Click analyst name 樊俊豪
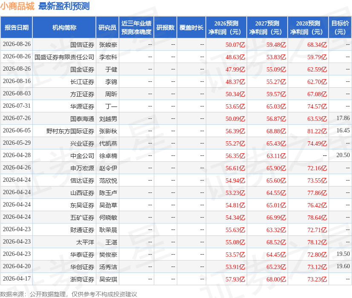Image resolution: width=352 pixels, height=298 pixels. [x=108, y=255]
